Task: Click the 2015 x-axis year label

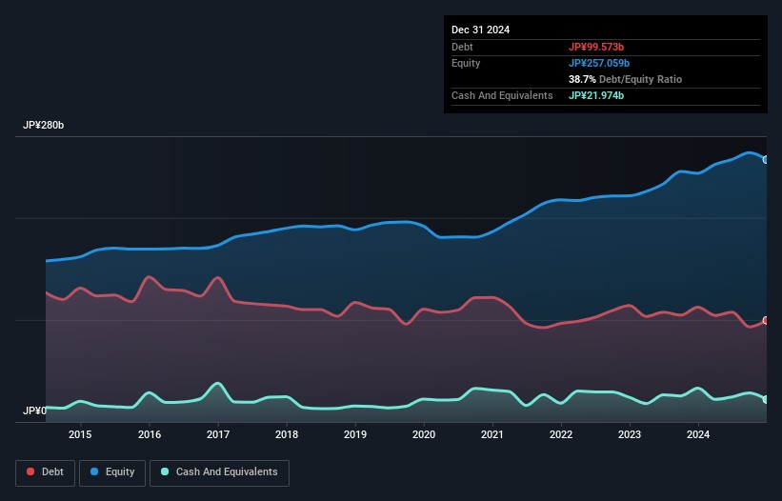Action: (x=81, y=435)
